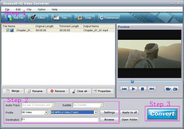Image resolution: width=184 pixels, height=129 pixels.
Task: Open profile Settings
Action: click(x=109, y=113)
